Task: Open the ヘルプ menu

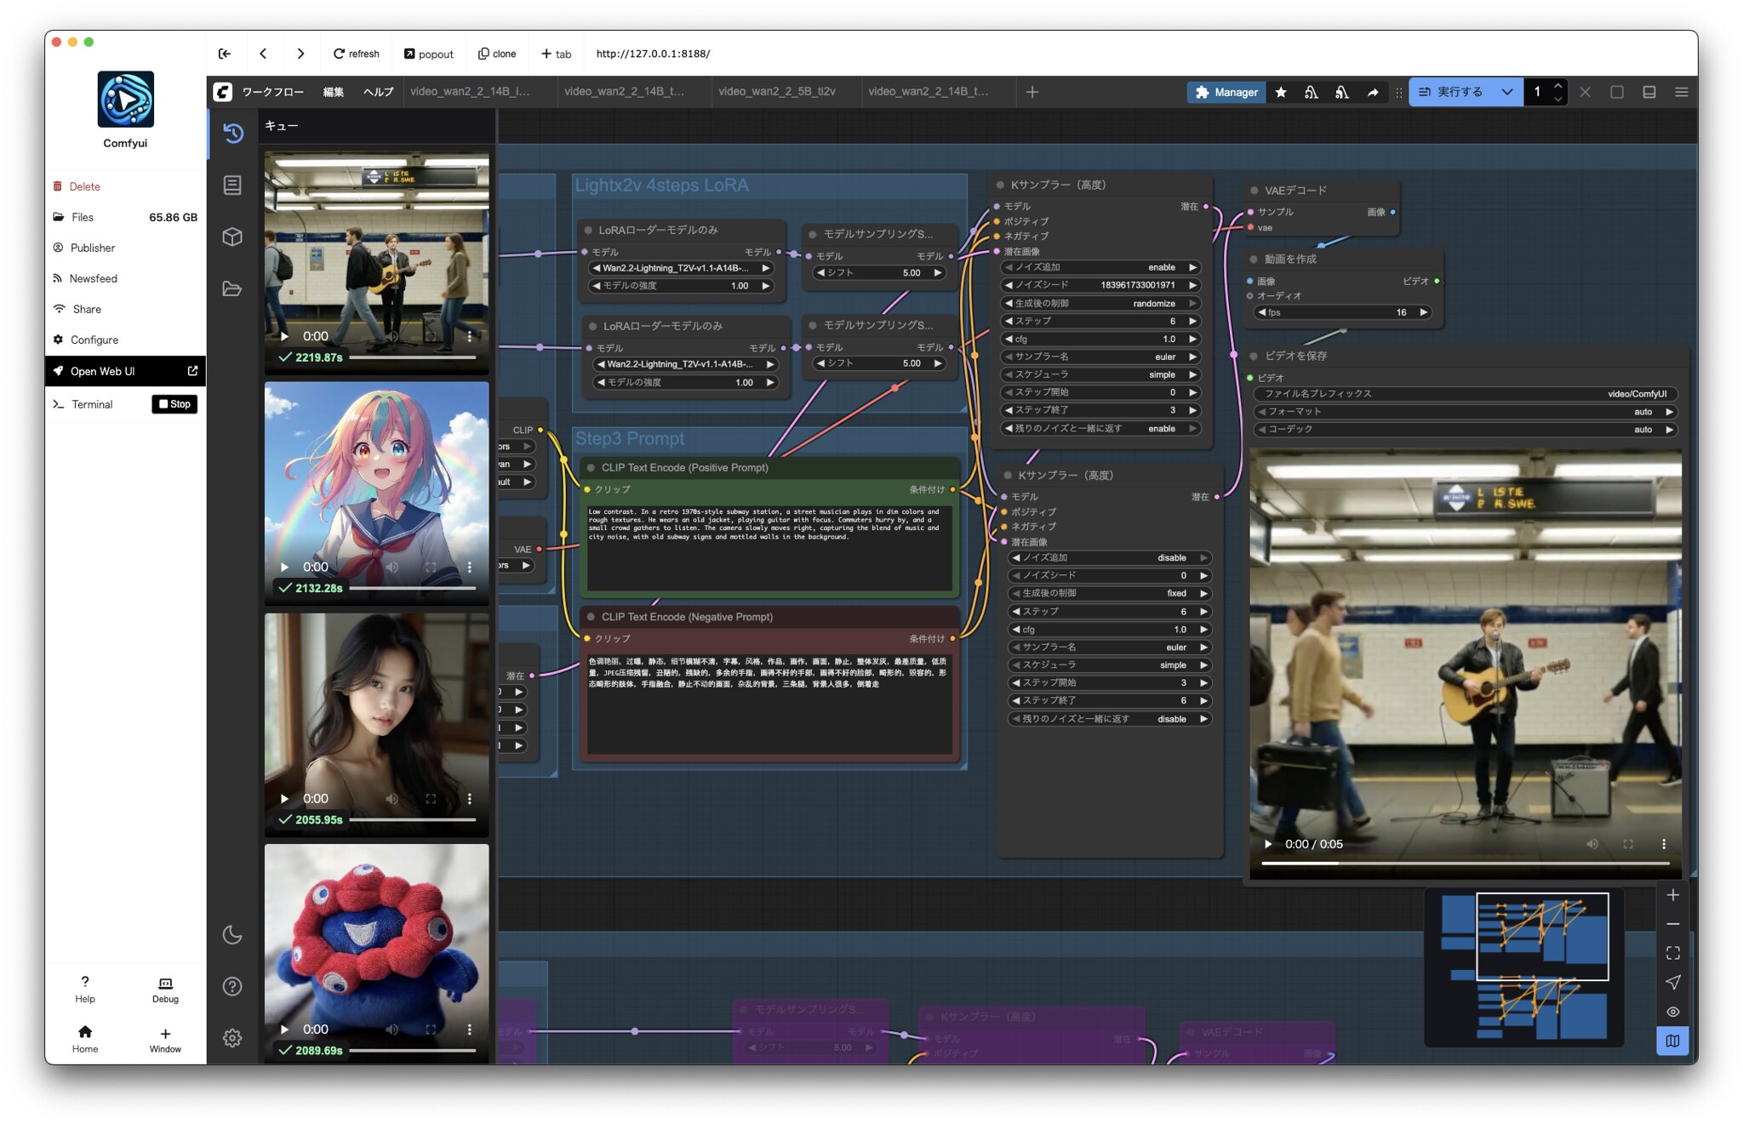Action: 378,92
